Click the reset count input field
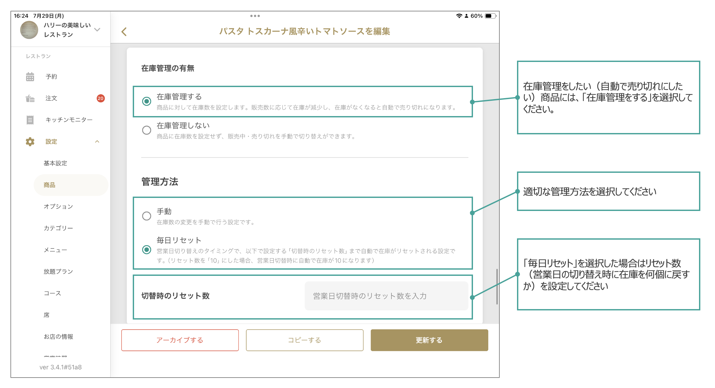Viewport: 715px width, 388px height. 386,296
